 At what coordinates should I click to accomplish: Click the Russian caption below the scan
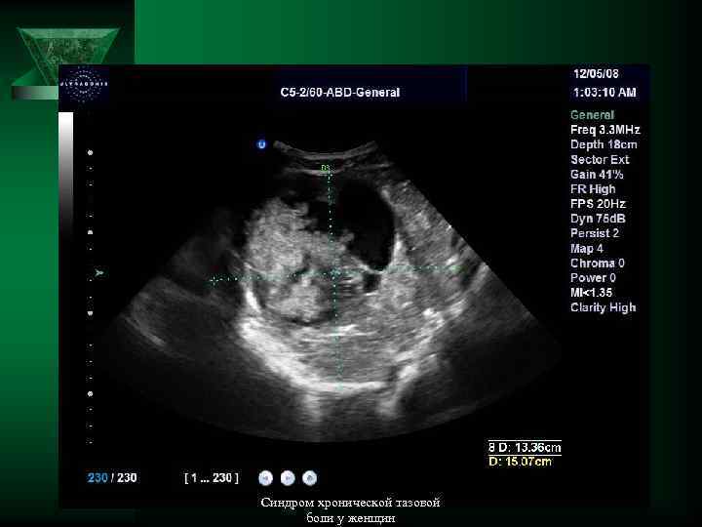coord(351,510)
